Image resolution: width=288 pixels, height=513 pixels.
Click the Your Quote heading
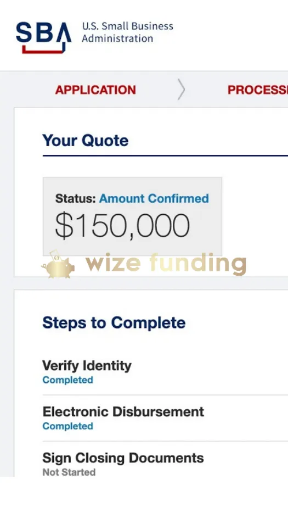[86, 141]
